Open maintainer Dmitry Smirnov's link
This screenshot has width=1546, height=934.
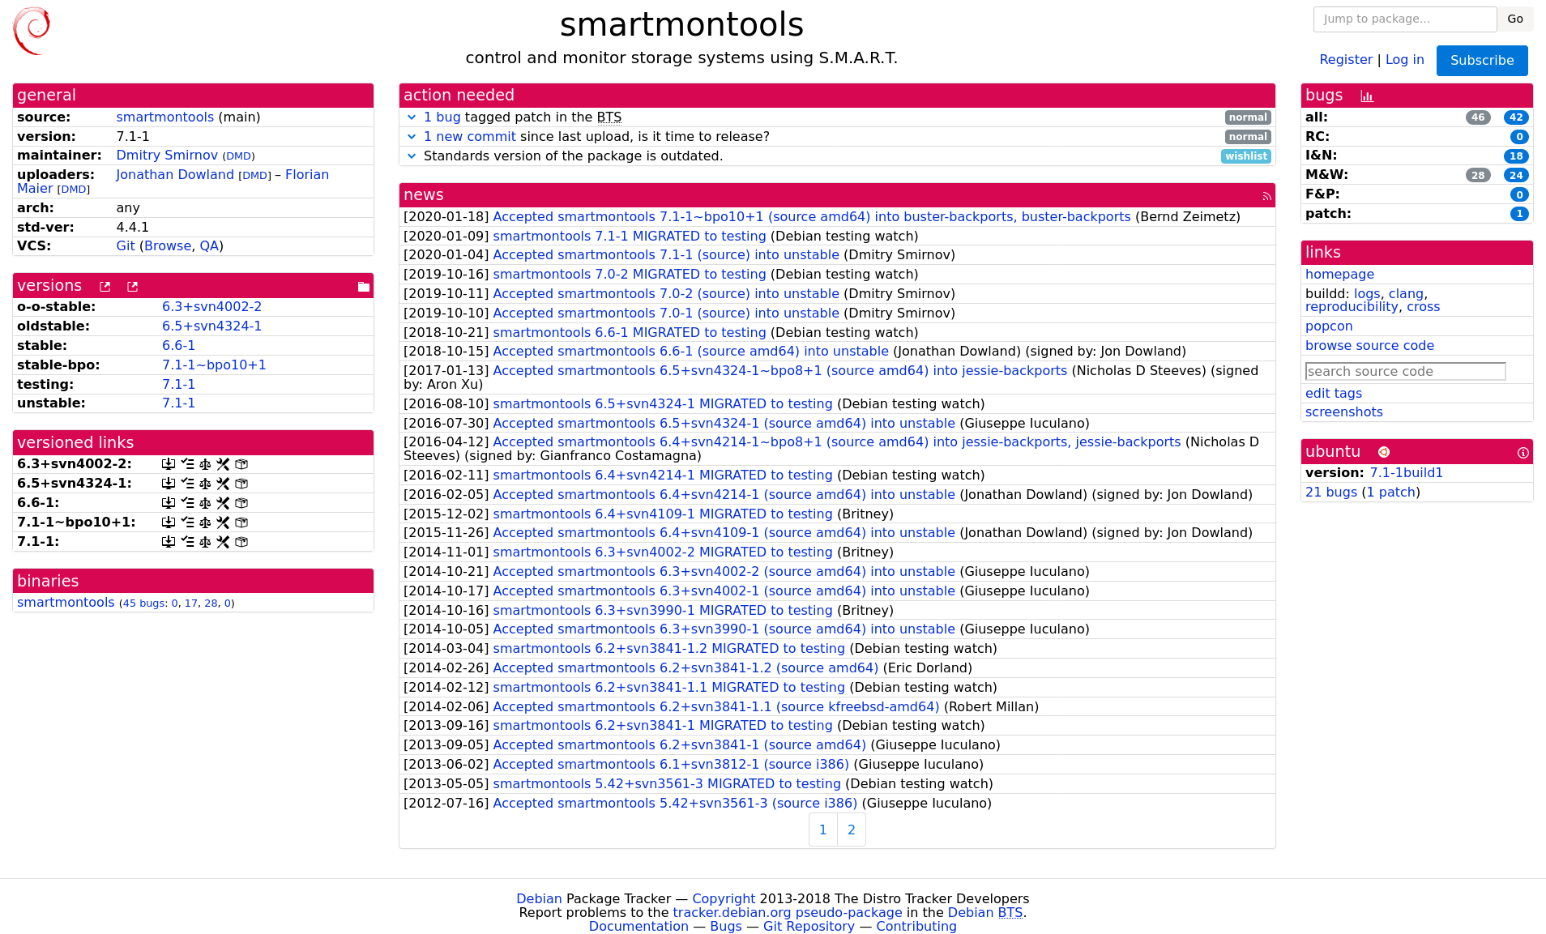pos(167,156)
